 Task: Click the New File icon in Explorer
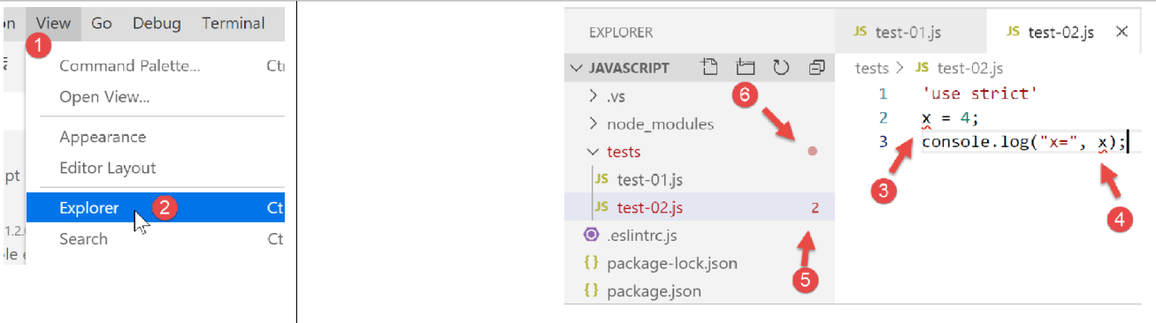pyautogui.click(x=708, y=67)
